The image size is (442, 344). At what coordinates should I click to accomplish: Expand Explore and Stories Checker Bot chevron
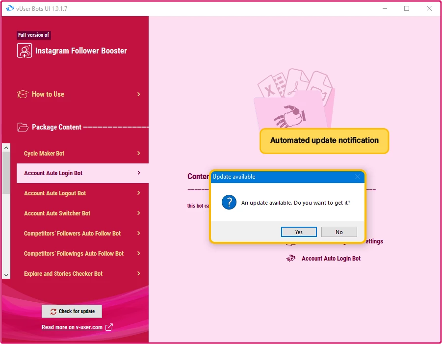coord(139,273)
